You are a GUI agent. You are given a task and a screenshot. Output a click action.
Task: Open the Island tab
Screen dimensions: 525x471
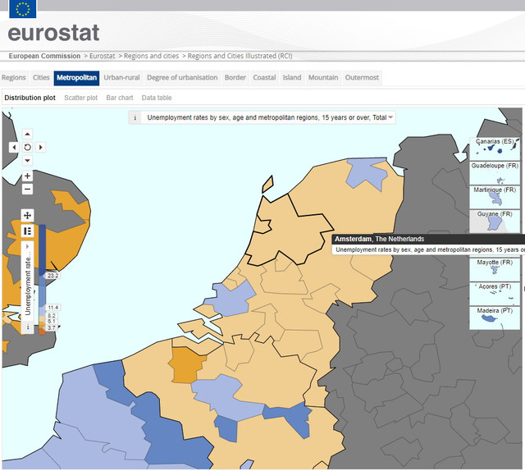(x=292, y=78)
